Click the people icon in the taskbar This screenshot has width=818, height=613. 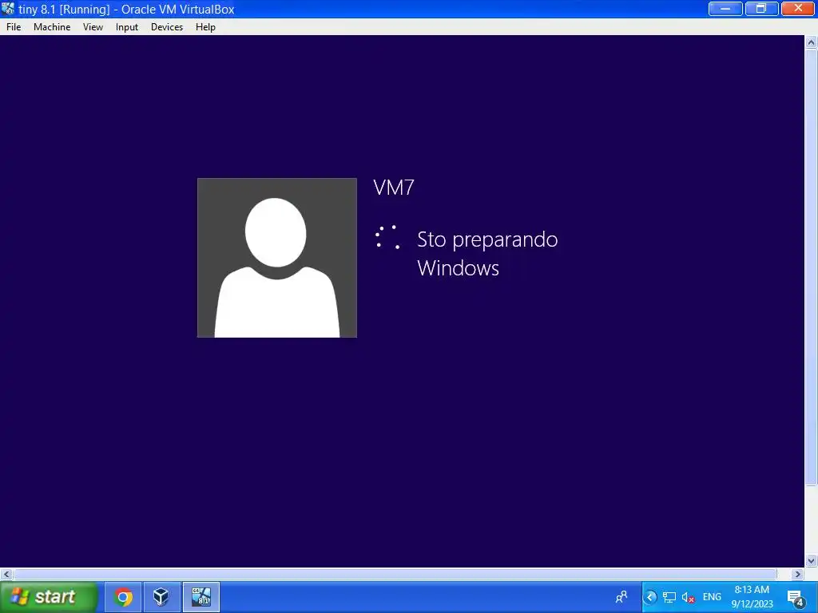[621, 597]
